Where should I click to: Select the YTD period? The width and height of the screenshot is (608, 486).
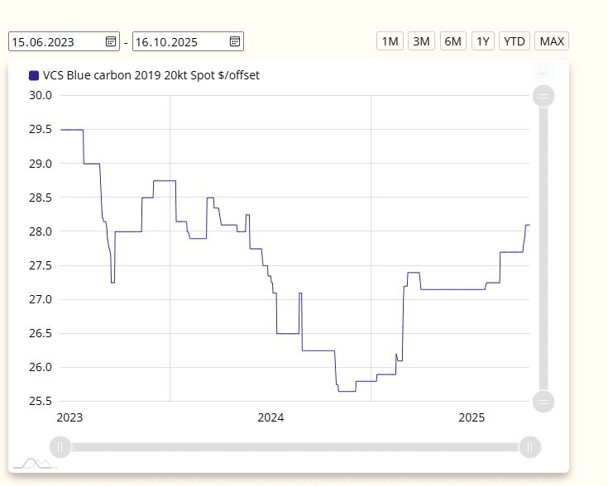point(515,41)
